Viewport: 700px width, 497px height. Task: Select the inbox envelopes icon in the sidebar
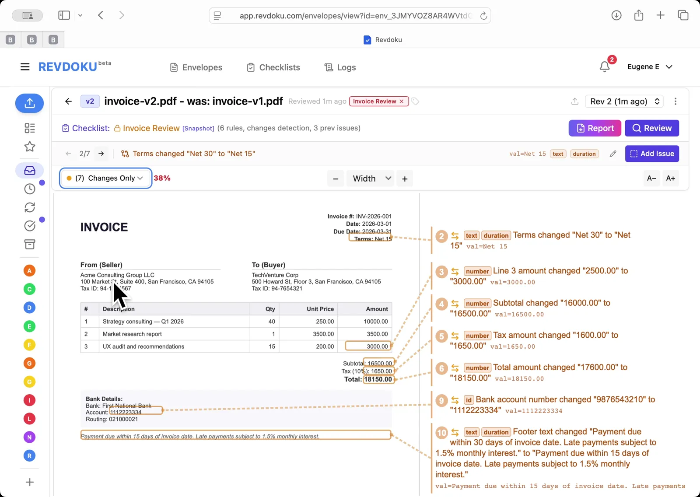coord(29,170)
